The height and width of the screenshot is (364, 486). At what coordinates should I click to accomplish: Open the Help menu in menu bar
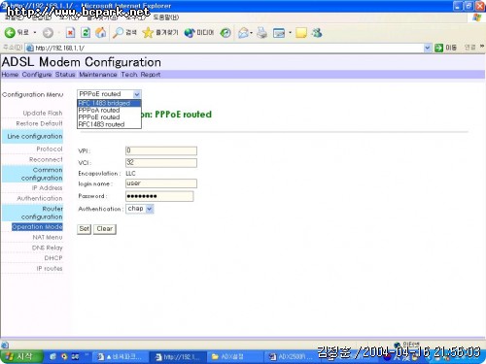tap(165, 17)
